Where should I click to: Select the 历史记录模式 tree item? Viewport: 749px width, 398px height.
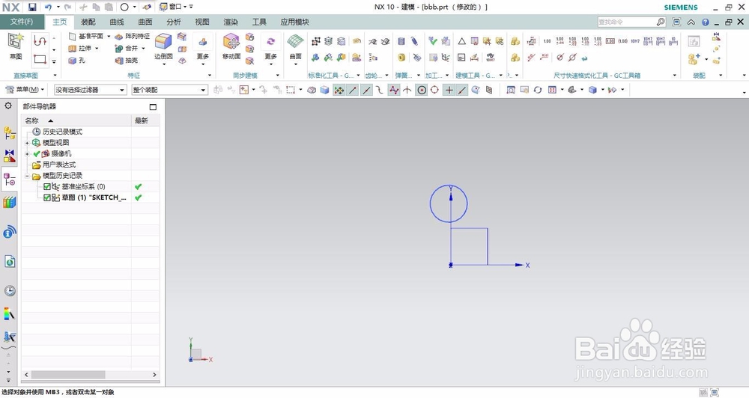click(63, 132)
